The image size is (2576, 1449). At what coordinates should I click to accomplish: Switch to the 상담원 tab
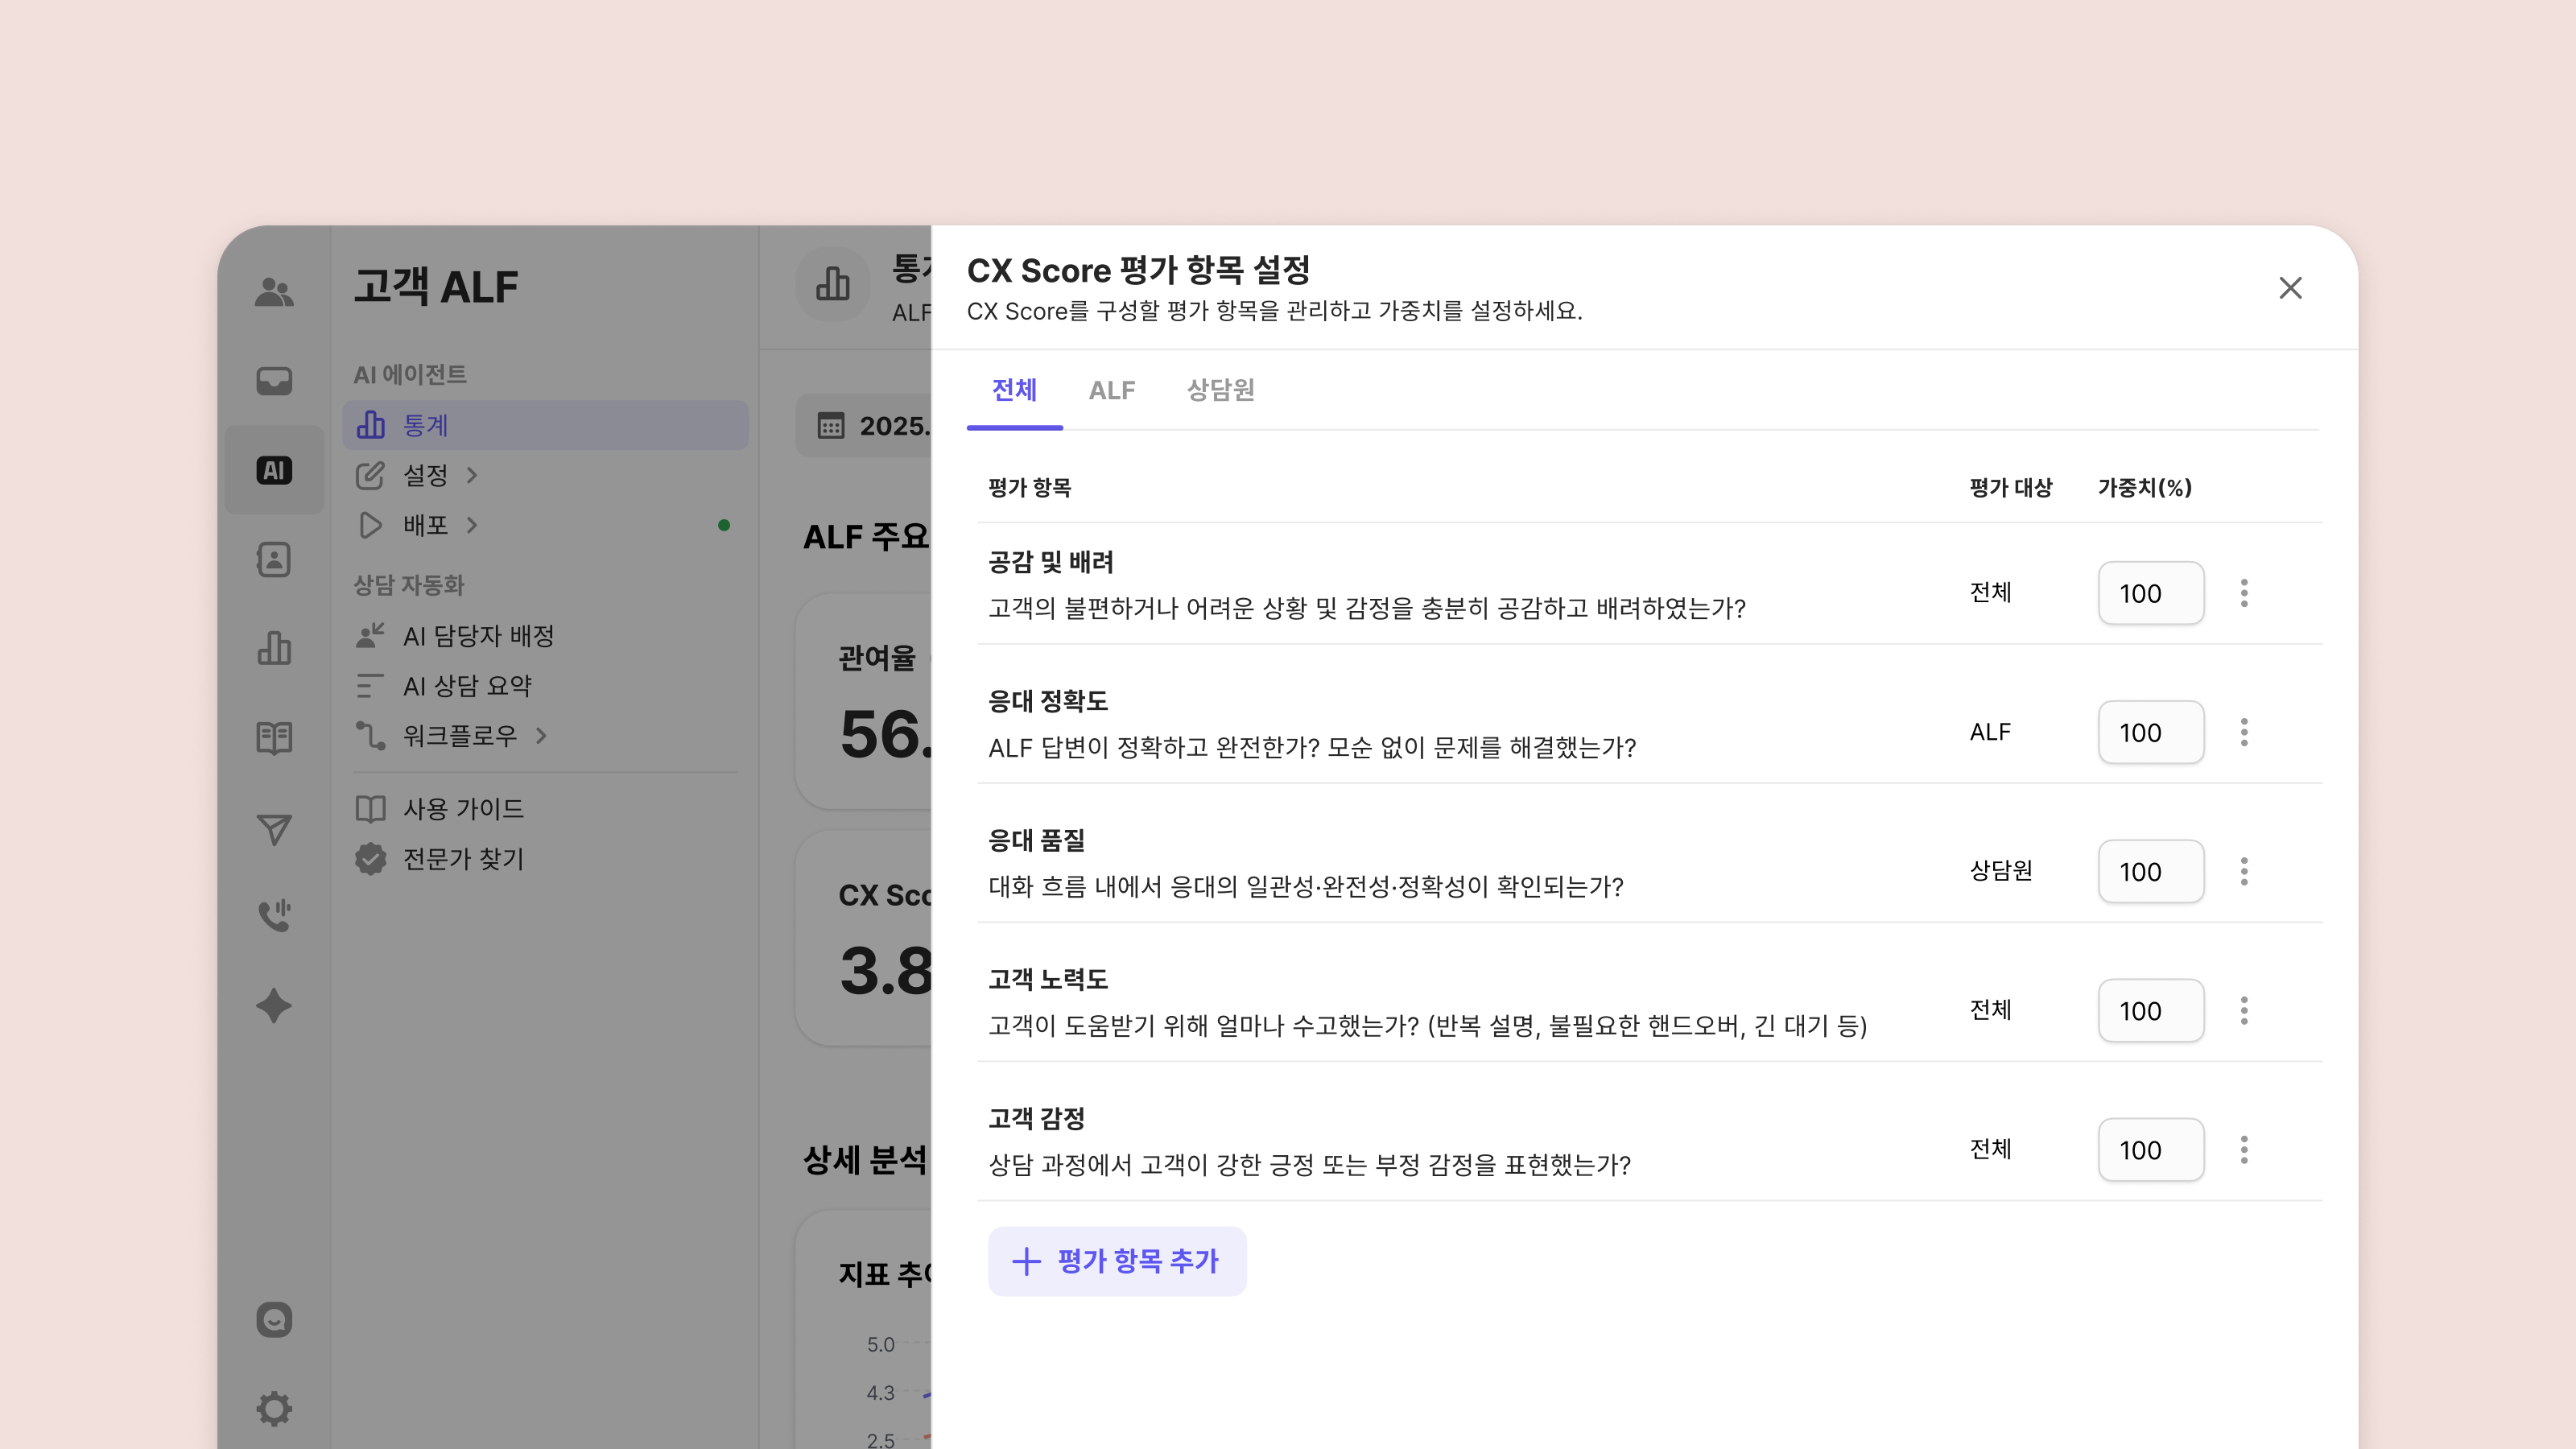pos(1220,390)
